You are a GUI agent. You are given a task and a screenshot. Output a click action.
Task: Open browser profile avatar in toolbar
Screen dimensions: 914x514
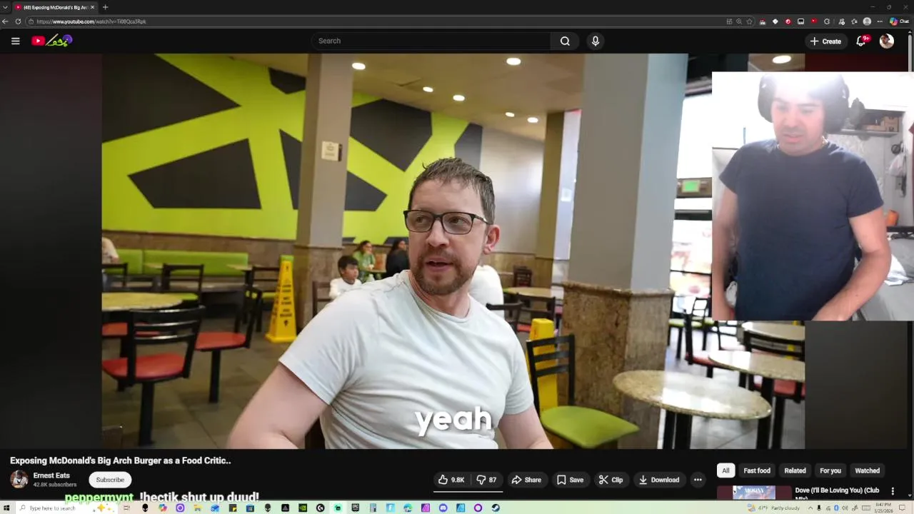867,21
